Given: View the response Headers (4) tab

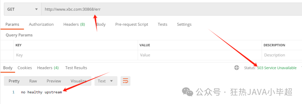Looking at the screenshot, I should tap(48, 68).
